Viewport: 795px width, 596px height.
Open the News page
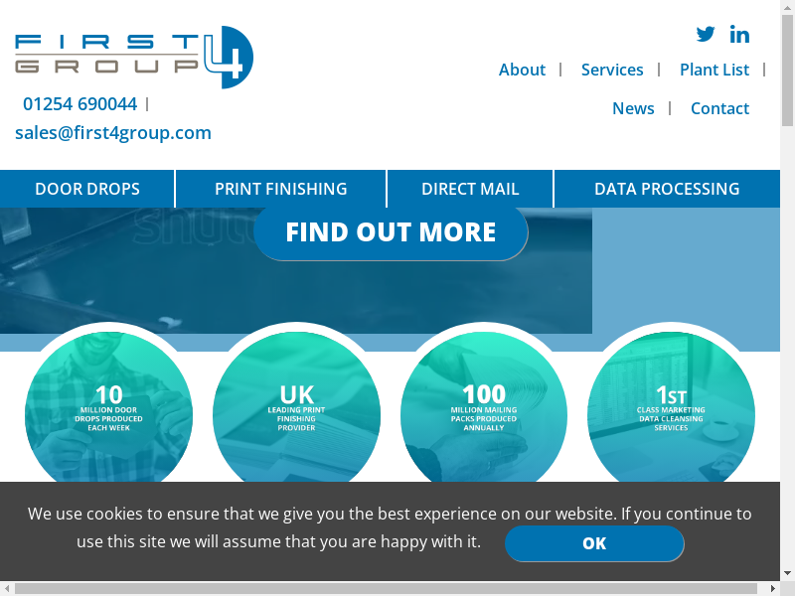point(633,108)
